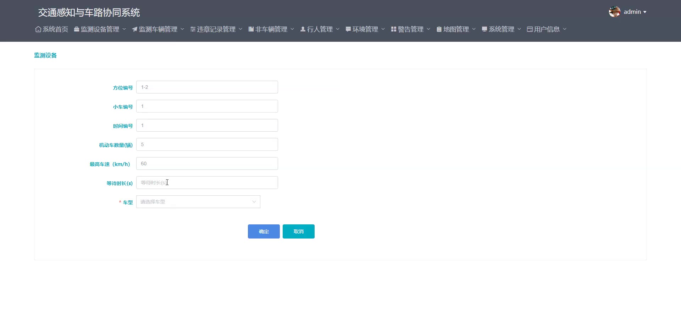Image resolution: width=681 pixels, height=327 pixels.
Task: Click the 确定 button
Action: pyautogui.click(x=264, y=231)
